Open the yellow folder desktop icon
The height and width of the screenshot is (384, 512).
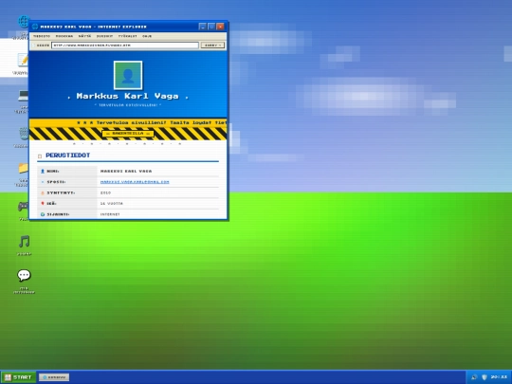tap(24, 168)
